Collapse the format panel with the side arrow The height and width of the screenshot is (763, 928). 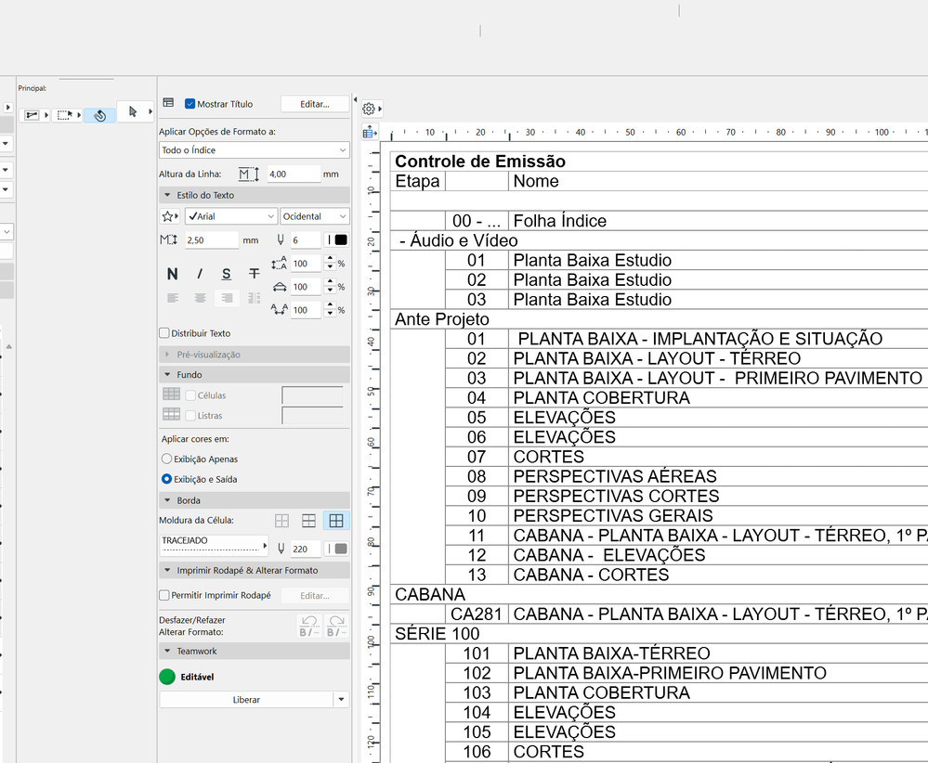356,99
